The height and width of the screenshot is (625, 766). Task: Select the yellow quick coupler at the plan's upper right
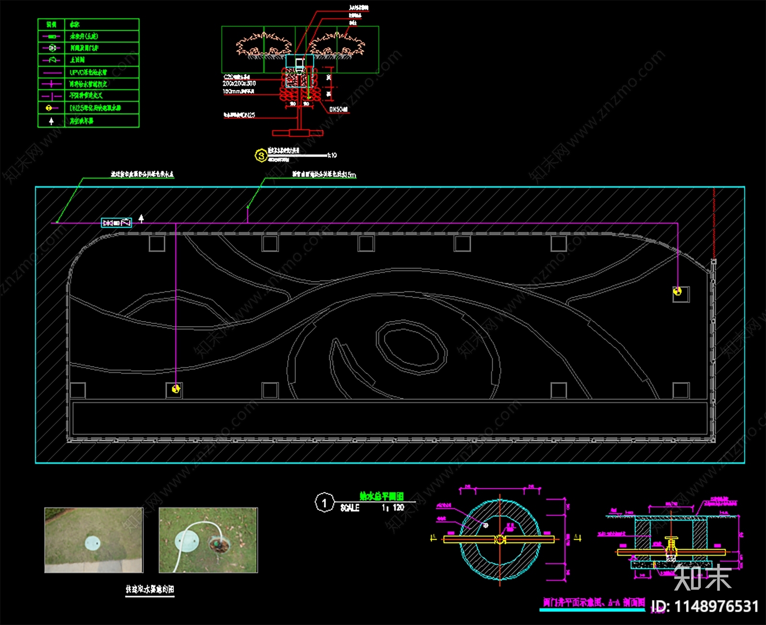pos(677,291)
